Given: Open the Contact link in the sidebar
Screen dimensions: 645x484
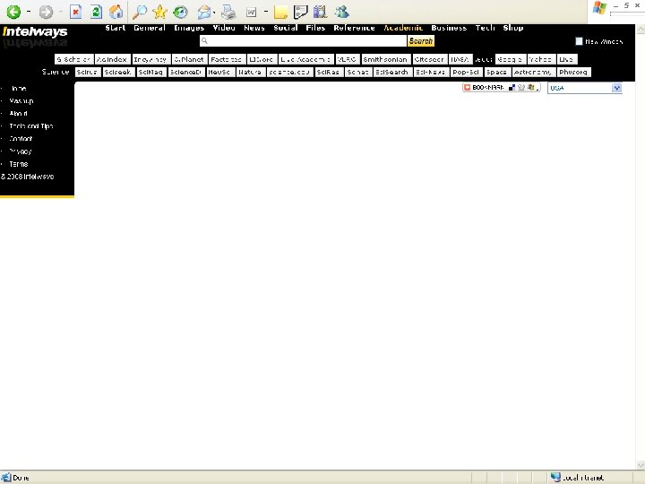Looking at the screenshot, I should (x=21, y=139).
